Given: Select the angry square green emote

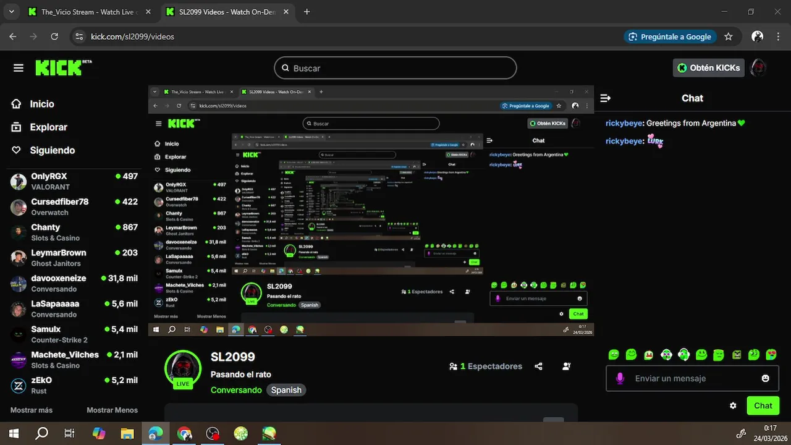Looking at the screenshot, I should click(737, 355).
